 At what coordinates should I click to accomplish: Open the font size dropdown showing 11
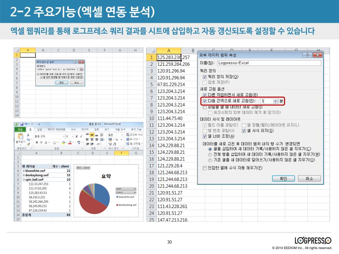pos(73,137)
